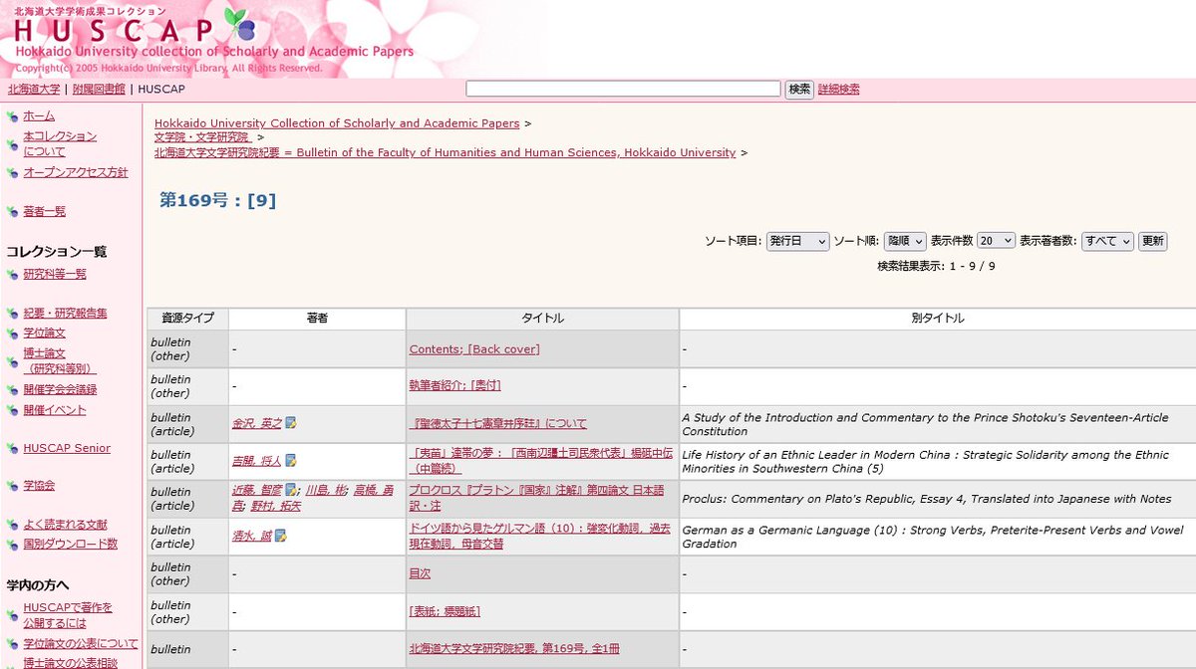Open 研究科等一覧 in the sidebar
This screenshot has height=669, width=1196.
pyautogui.click(x=55, y=274)
